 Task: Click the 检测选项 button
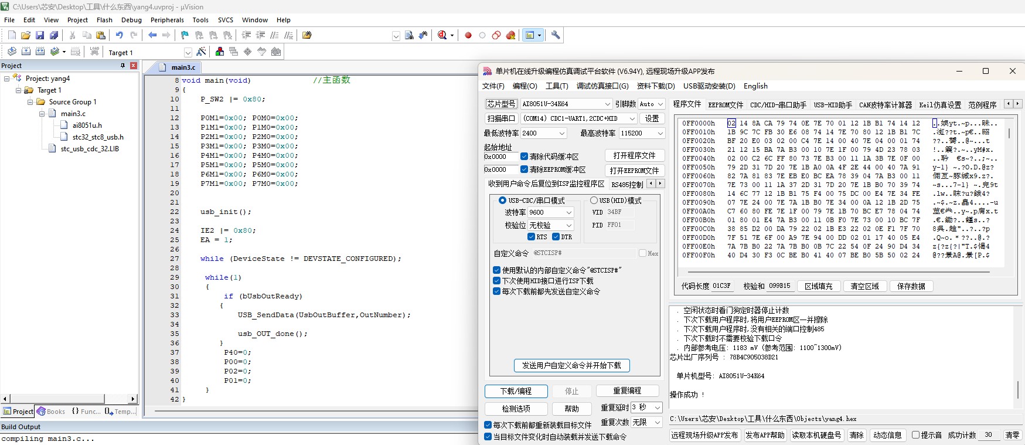[516, 409]
